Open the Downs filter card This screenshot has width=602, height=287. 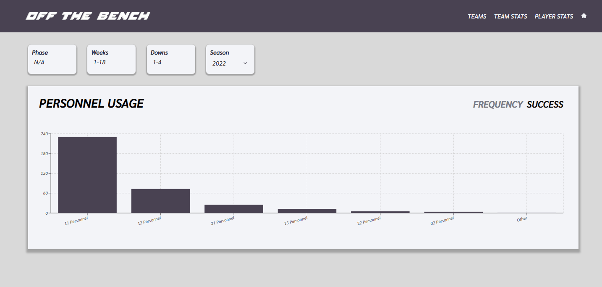[171, 59]
